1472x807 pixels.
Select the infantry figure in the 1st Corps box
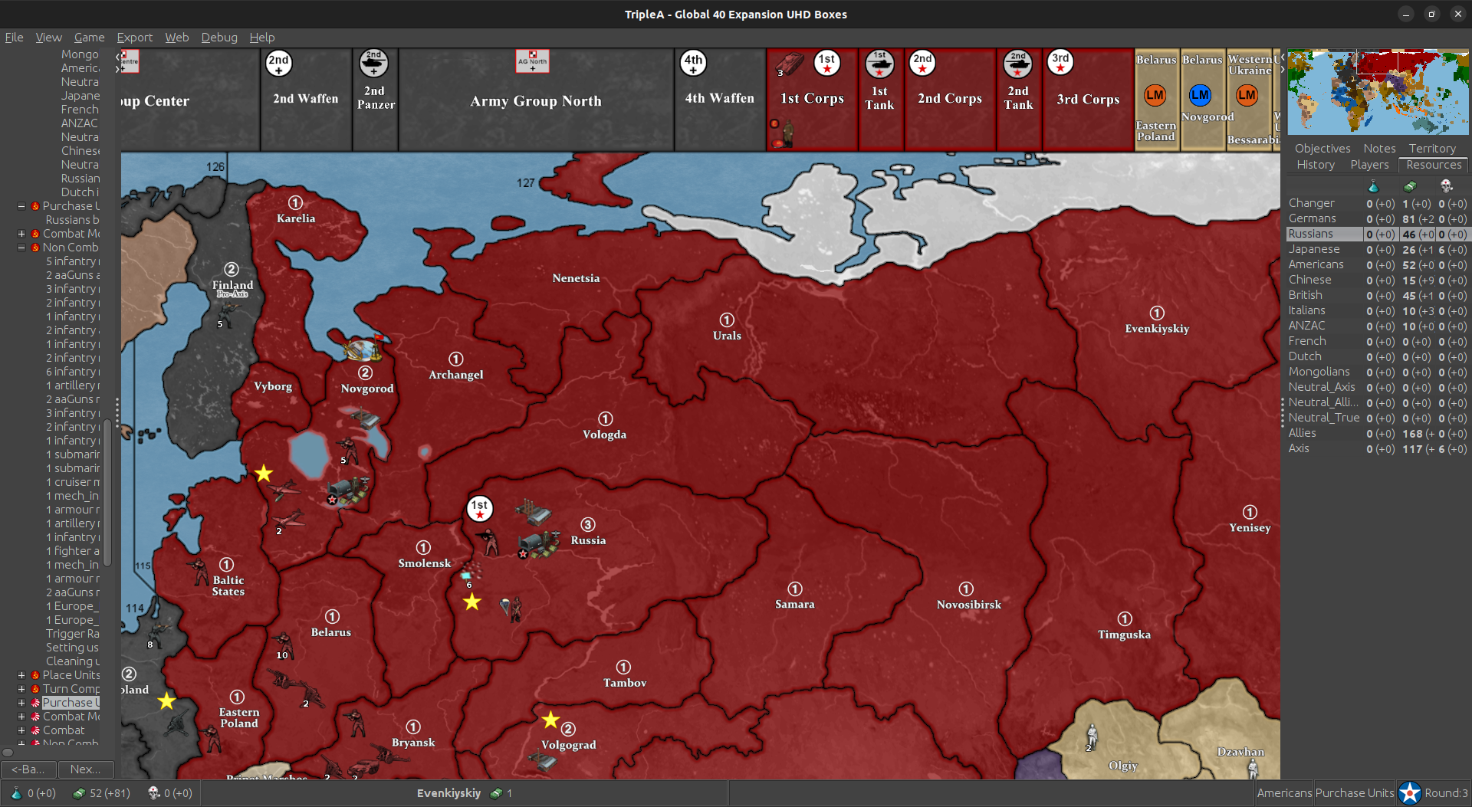click(787, 133)
